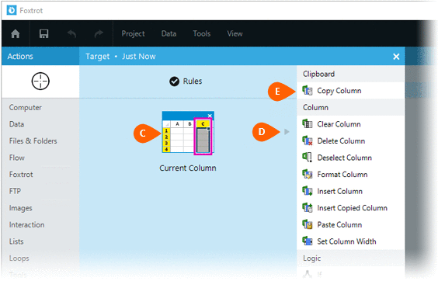
Task: Select the crosshair target selector icon
Action: click(x=40, y=82)
